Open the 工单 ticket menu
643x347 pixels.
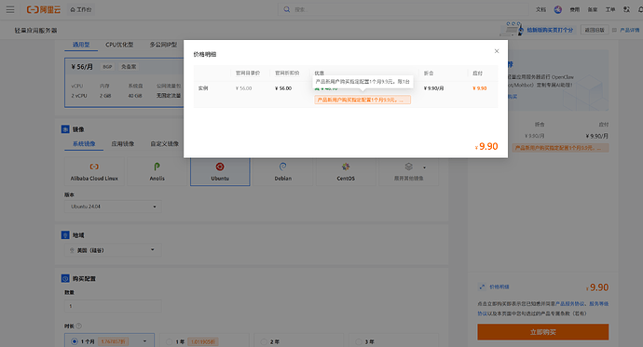[610, 9]
